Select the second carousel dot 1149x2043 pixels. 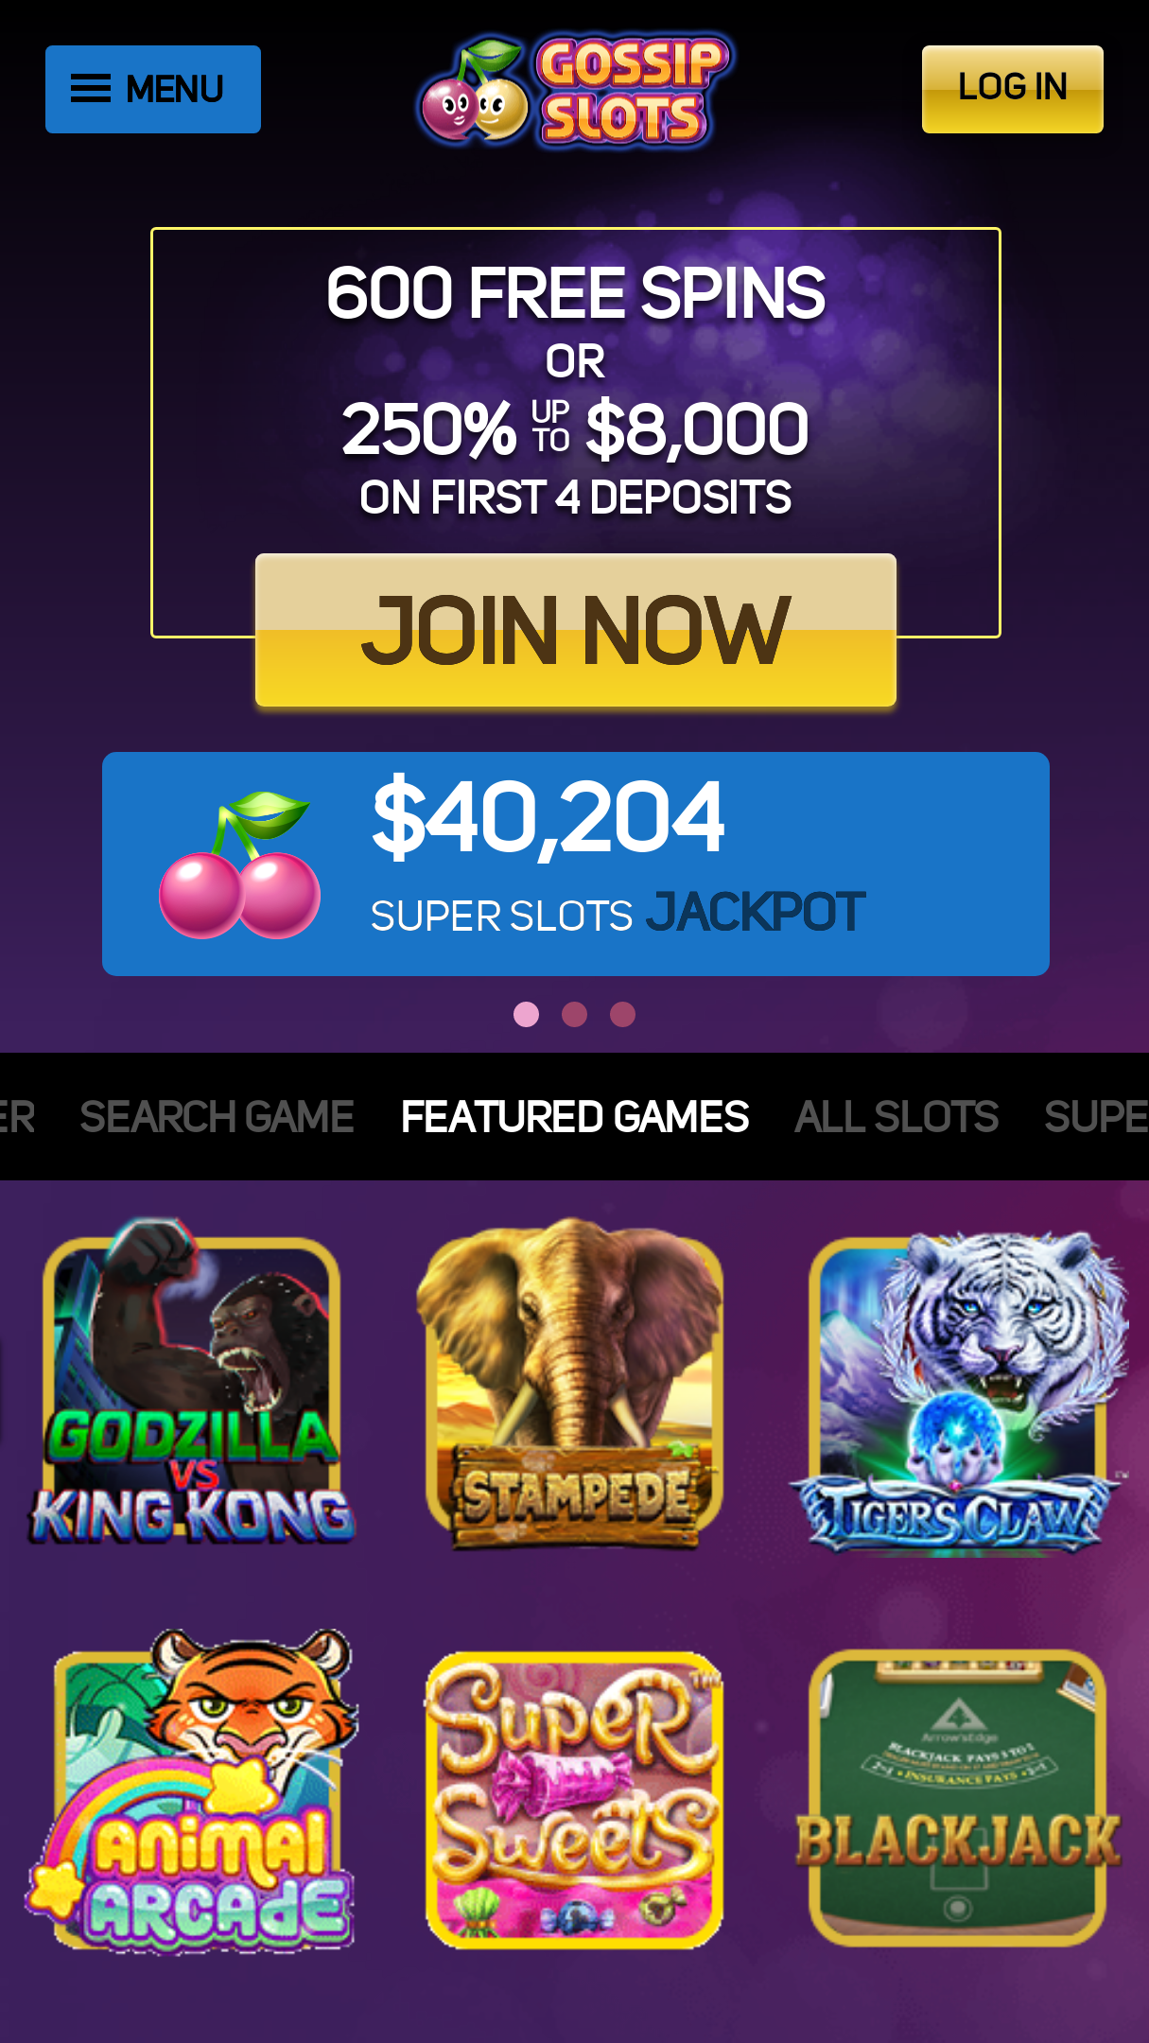click(574, 1014)
